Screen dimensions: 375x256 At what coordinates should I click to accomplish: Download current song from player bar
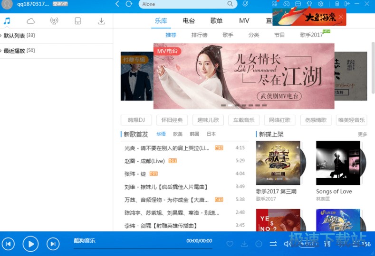244,244
